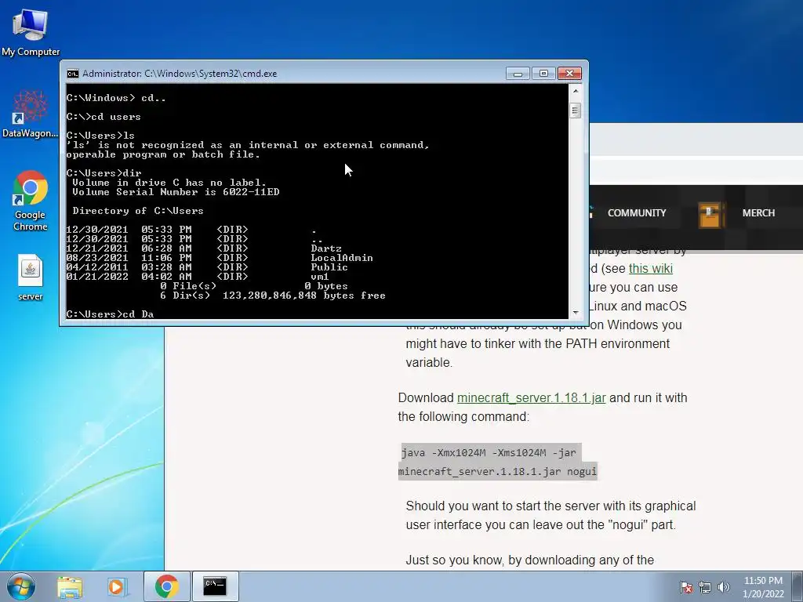Viewport: 803px width, 602px height.
Task: Click the show desktop strip after the clock
Action: (798, 586)
